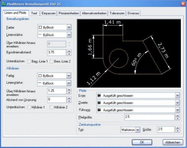187x148 pixels.
Task: Click the filled arrow icon in Erste field
Action: 99,95
